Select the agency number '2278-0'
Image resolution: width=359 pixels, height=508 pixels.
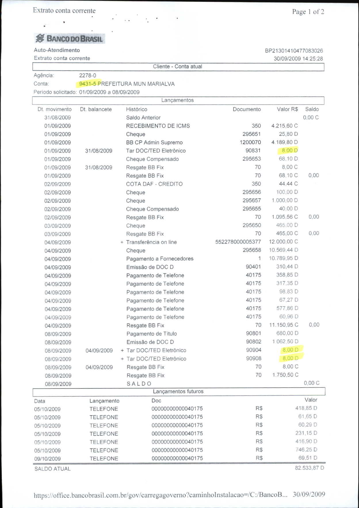88,75
